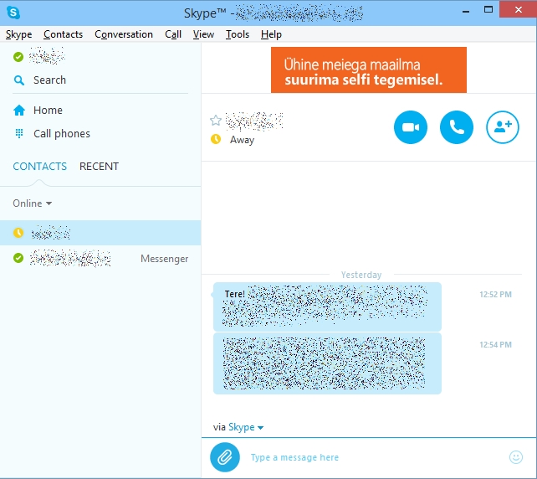Viewport: 537px width, 479px height.
Task: Mark contact as favorite with star
Action: [216, 121]
